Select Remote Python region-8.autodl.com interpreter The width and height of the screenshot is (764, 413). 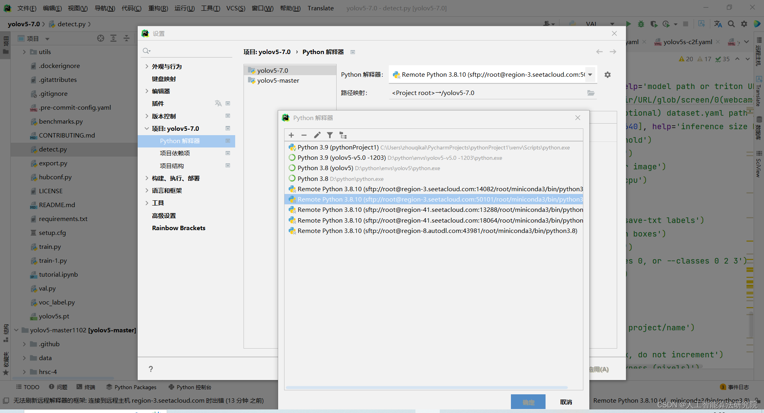pos(434,231)
